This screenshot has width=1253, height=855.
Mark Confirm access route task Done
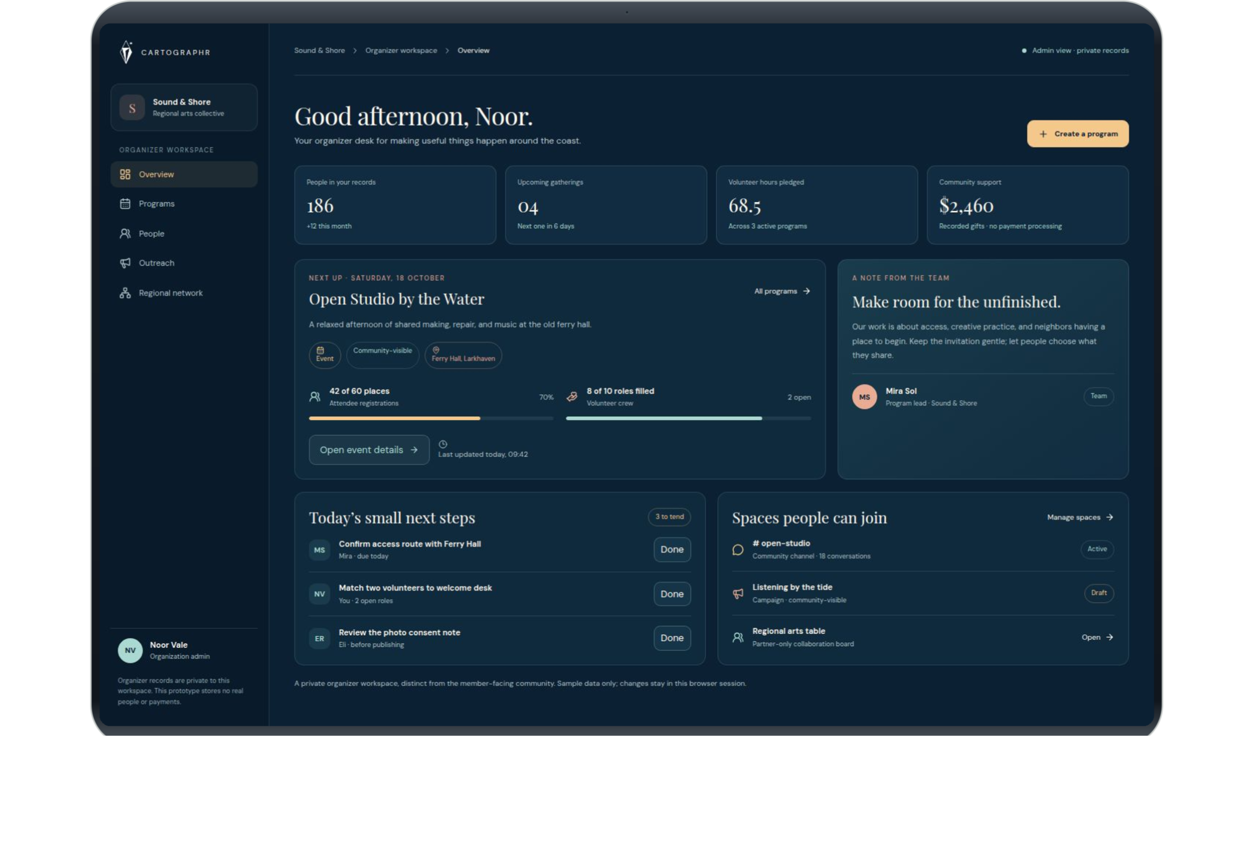tap(672, 550)
